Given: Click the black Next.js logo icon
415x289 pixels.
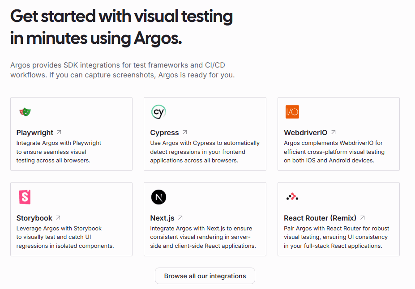Looking at the screenshot, I should point(158,197).
